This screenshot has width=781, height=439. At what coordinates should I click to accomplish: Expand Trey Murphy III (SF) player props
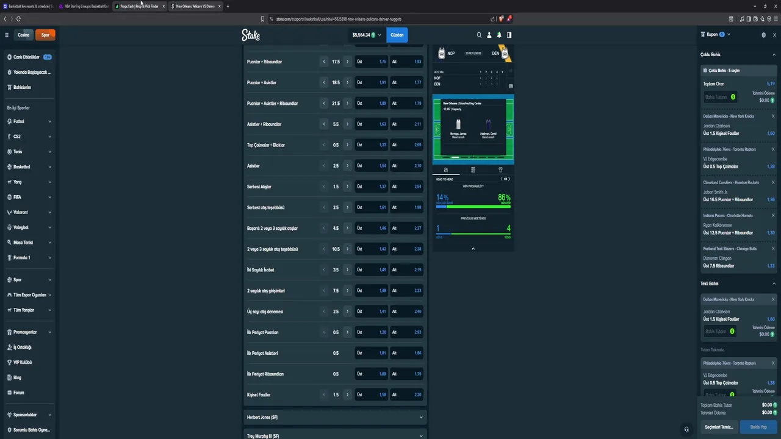[x=334, y=435]
